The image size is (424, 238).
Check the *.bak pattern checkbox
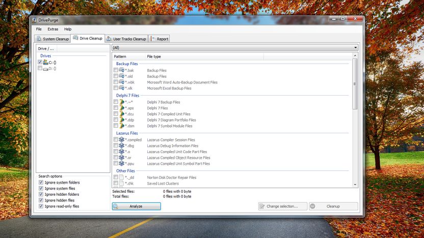click(x=116, y=70)
